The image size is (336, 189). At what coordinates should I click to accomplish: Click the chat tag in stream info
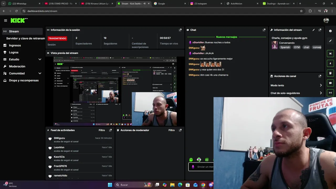[x=306, y=47]
